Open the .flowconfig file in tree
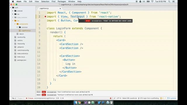Screen dimensions: 187x105 click(21, 44)
